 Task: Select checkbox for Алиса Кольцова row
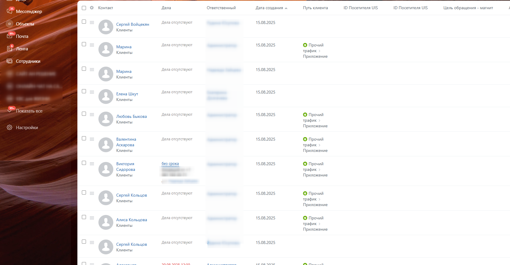tap(84, 217)
